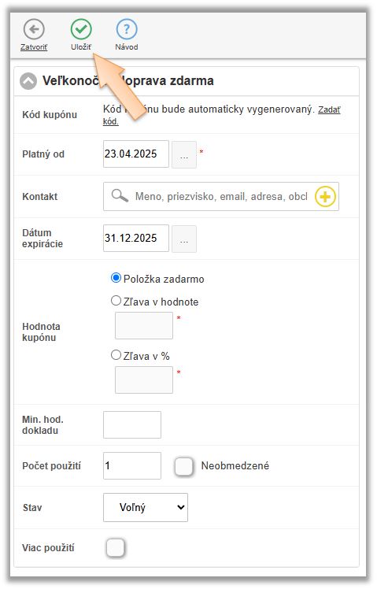The height and width of the screenshot is (589, 377).
Task: Click the Zatvoriť back arrow icon
Action: pyautogui.click(x=34, y=29)
